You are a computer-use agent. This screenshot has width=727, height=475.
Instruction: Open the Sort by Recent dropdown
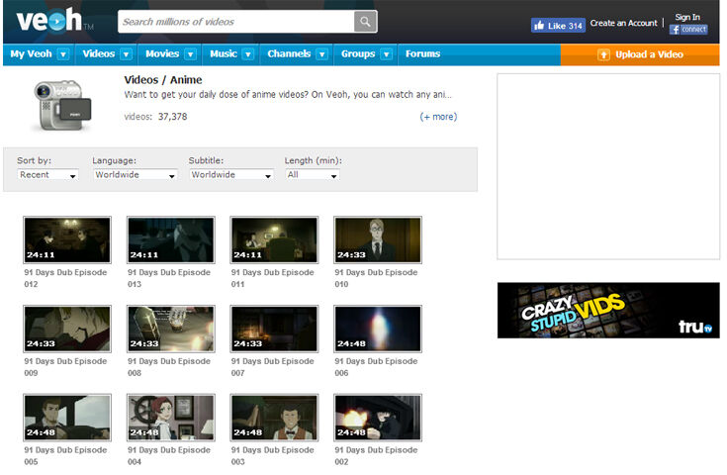(47, 175)
